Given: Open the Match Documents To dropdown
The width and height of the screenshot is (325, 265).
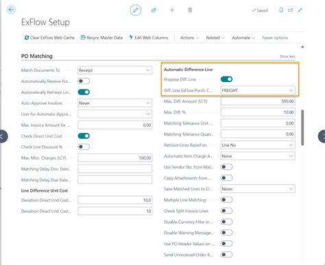Looking at the screenshot, I should 115,70.
